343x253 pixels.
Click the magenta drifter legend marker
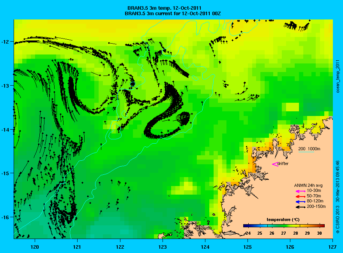coord(275,164)
